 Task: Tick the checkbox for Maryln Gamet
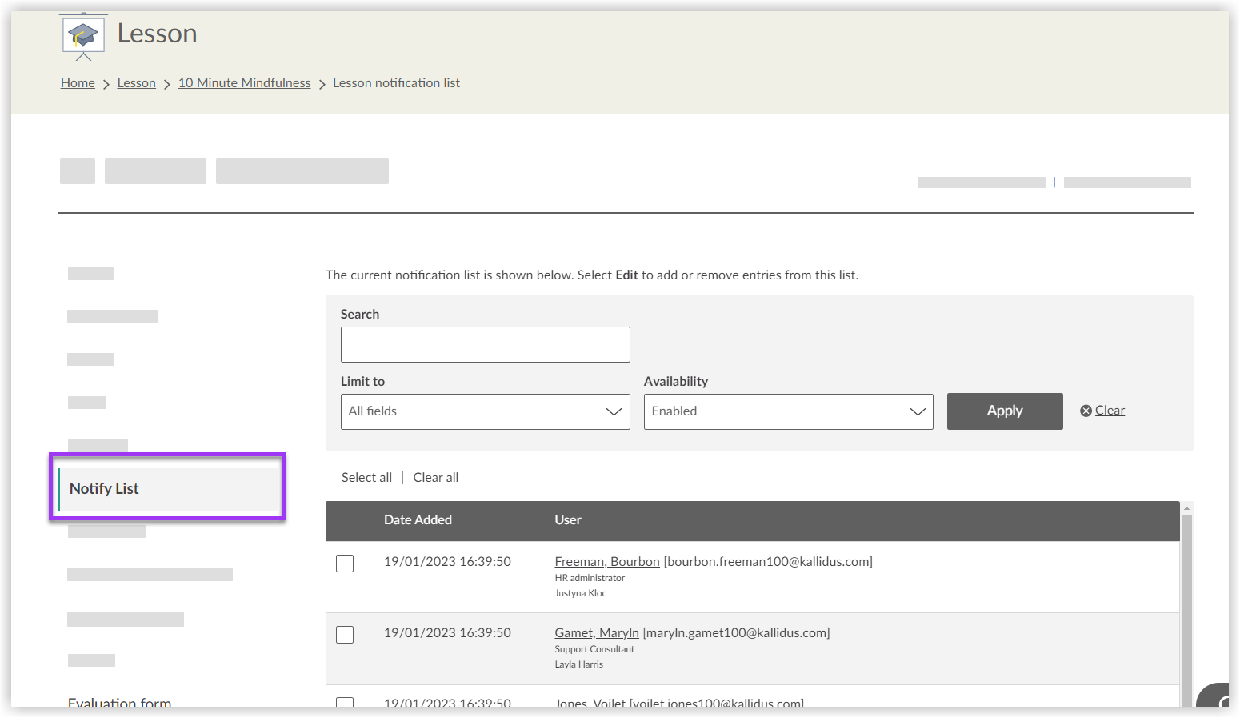point(345,635)
